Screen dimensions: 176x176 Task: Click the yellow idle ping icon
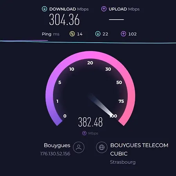(72, 34)
